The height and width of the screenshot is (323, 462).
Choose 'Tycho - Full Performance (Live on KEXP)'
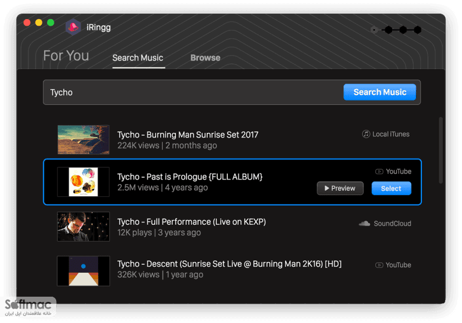pos(191,222)
